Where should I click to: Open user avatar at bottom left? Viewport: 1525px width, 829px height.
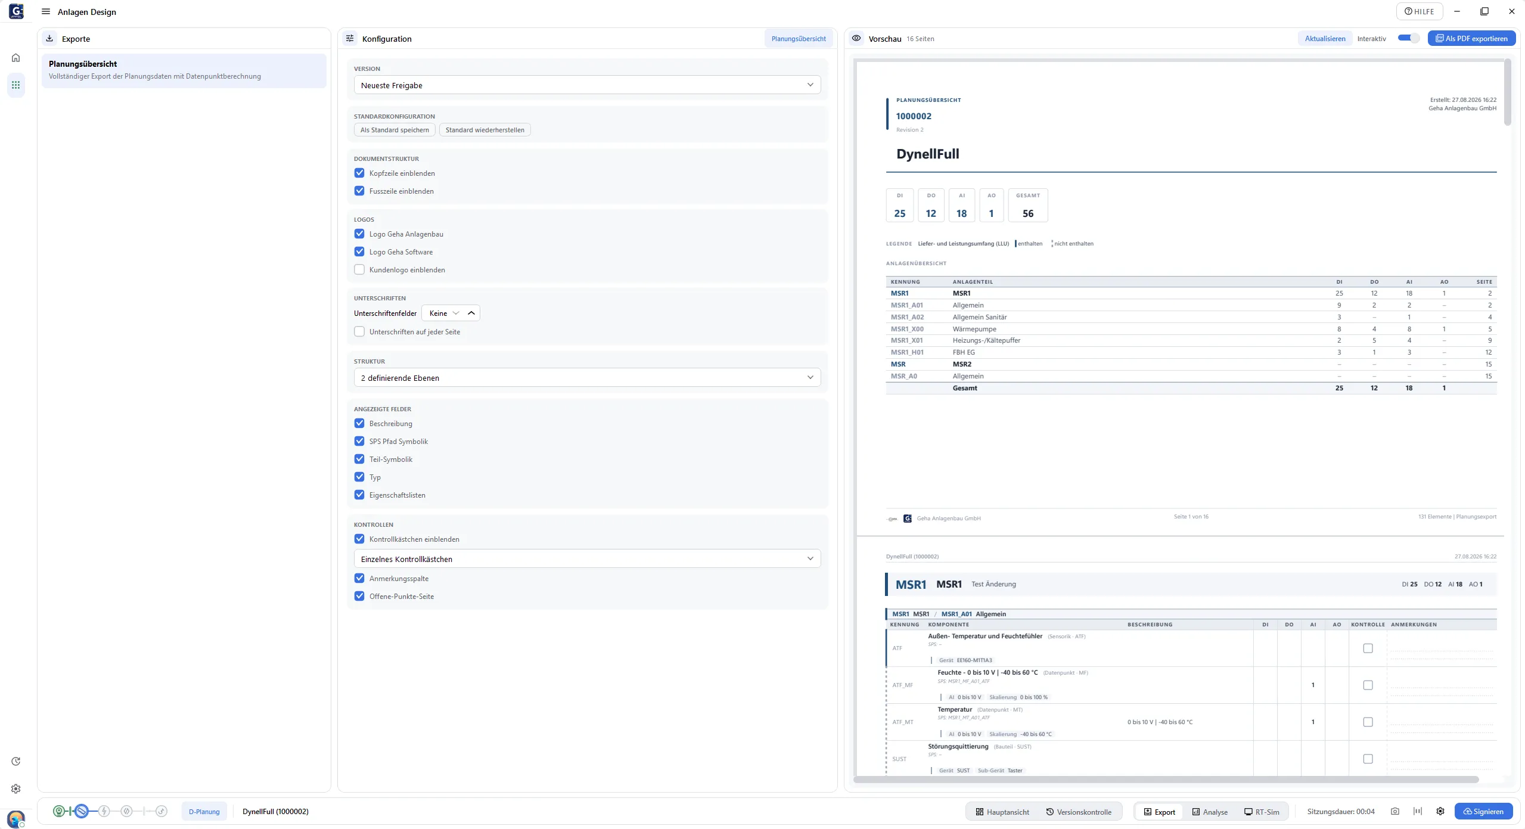[x=16, y=818]
